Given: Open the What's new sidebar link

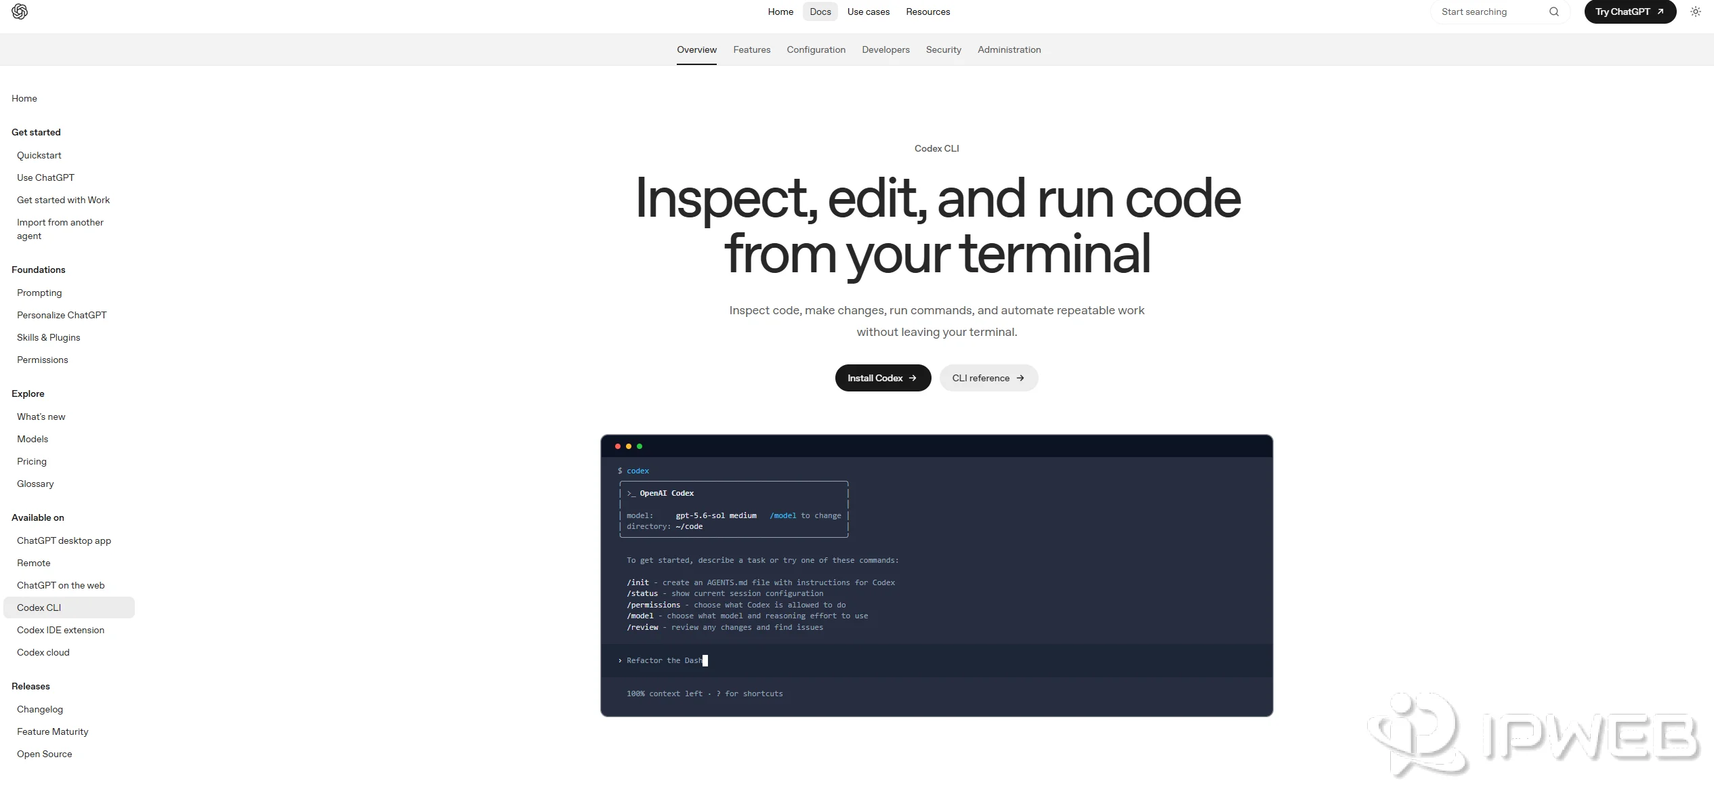Looking at the screenshot, I should click(x=41, y=417).
